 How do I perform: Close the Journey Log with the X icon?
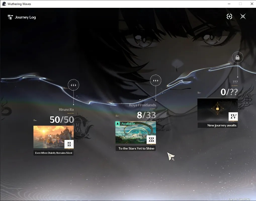pyautogui.click(x=243, y=16)
